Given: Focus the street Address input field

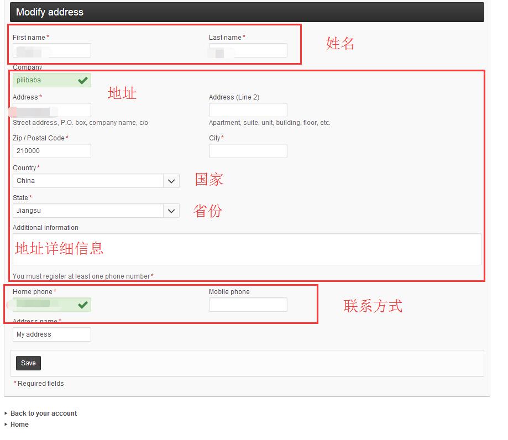Looking at the screenshot, I should [x=52, y=110].
